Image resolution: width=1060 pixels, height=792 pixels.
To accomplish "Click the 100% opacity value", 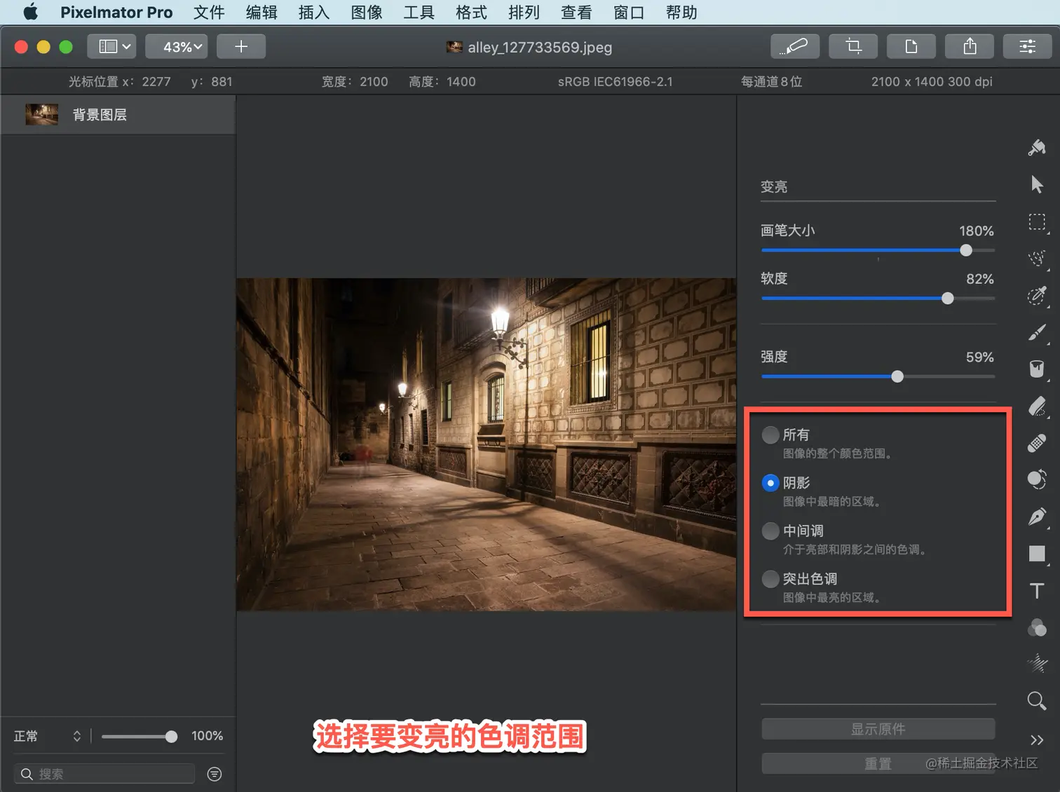I will tap(207, 736).
